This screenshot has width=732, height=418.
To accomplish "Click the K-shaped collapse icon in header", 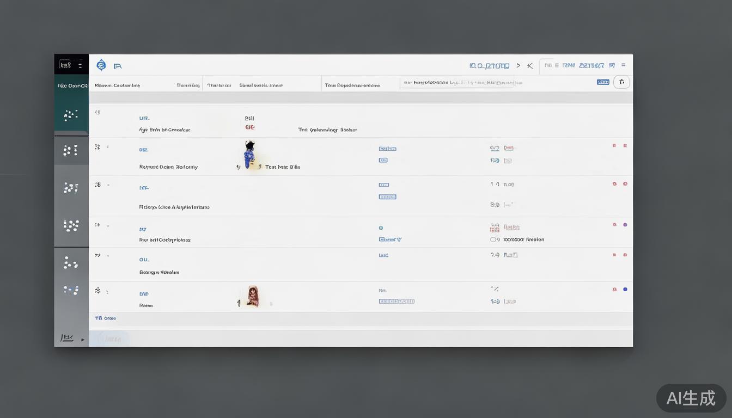I will [530, 66].
